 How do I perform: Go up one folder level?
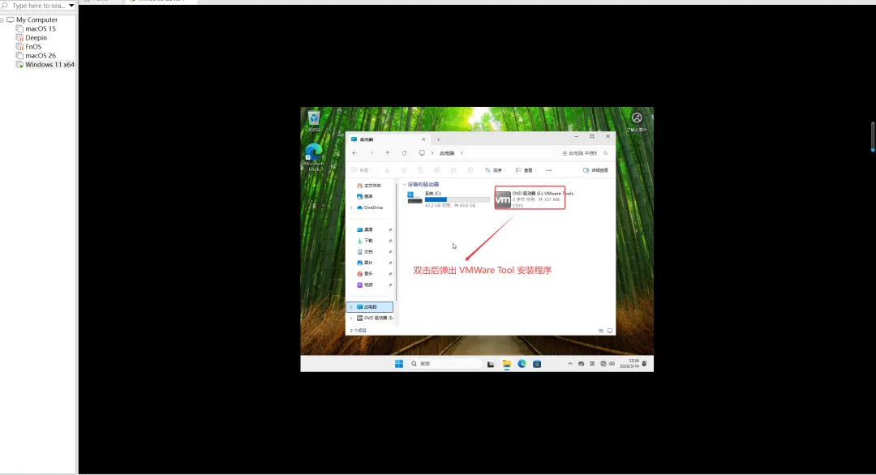pyautogui.click(x=388, y=153)
